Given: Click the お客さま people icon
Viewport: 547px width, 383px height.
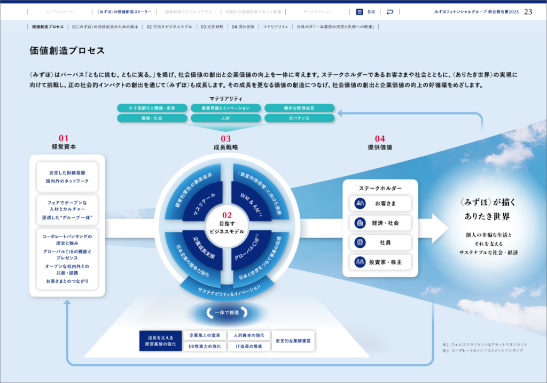Looking at the screenshot, I should click(360, 204).
